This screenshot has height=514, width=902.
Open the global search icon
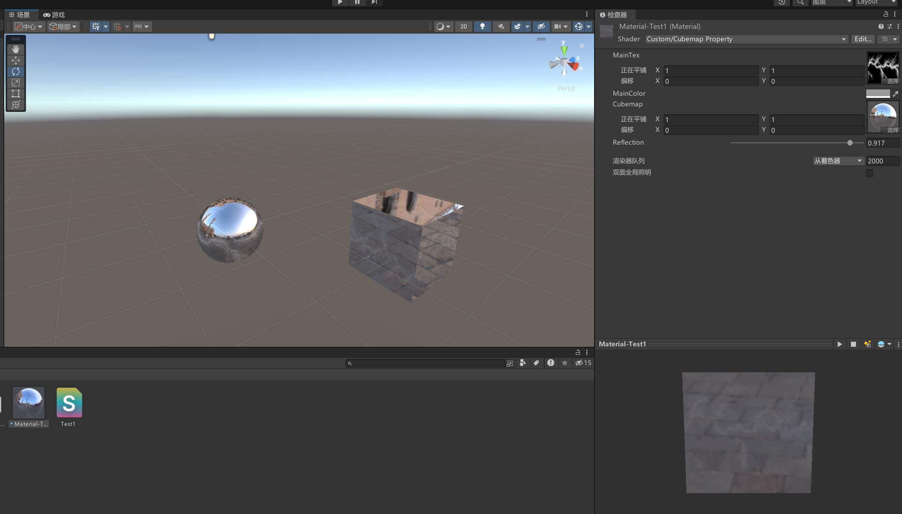tap(800, 2)
